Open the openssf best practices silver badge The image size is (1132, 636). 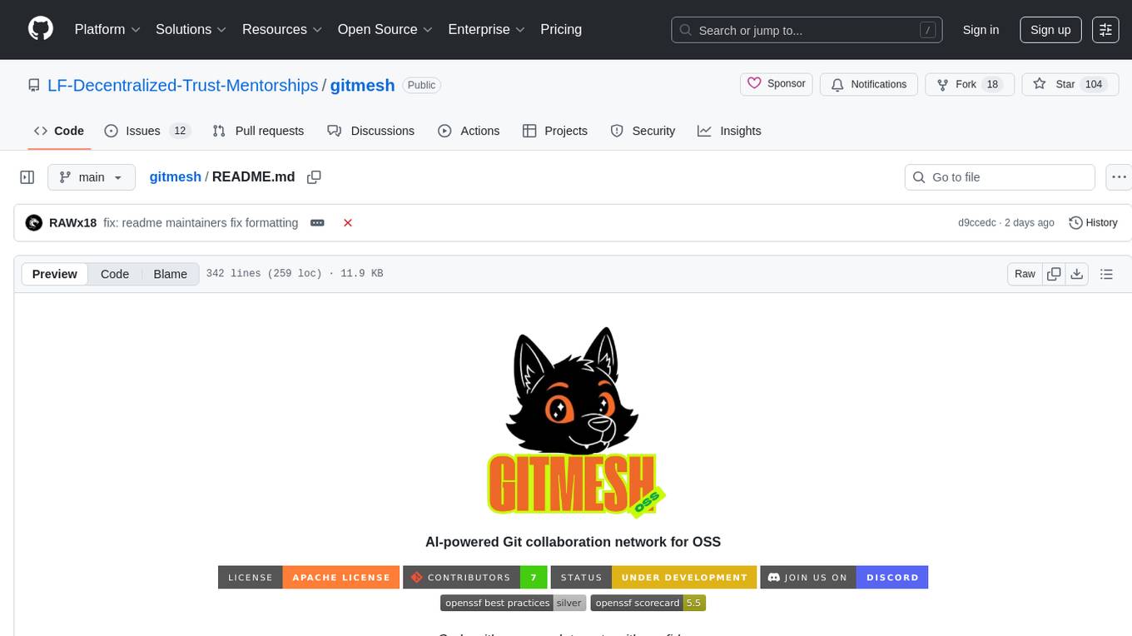coord(513,603)
